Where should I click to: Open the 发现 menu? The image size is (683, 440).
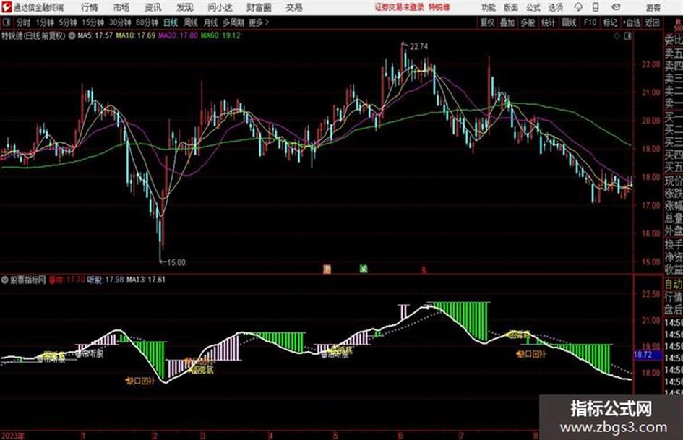pos(185,7)
